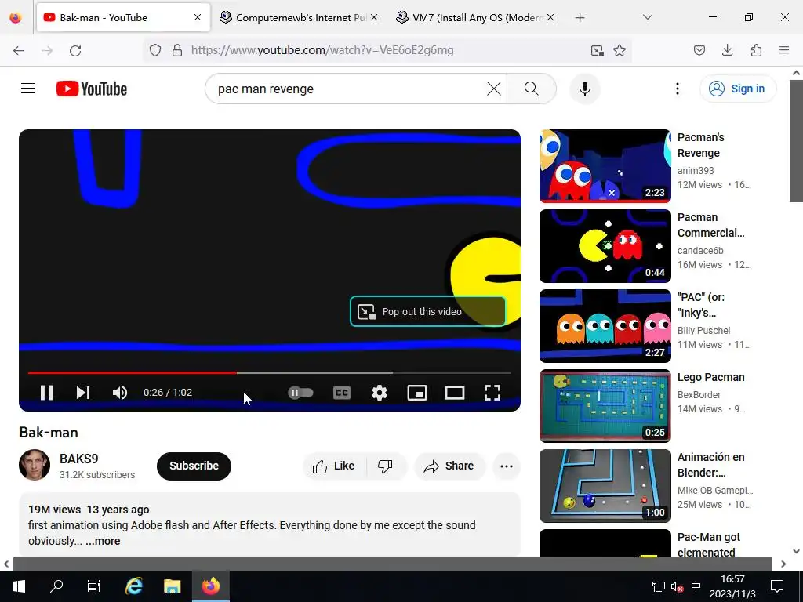The image size is (803, 602).
Task: Bookmark this page with star
Action: pos(620,50)
